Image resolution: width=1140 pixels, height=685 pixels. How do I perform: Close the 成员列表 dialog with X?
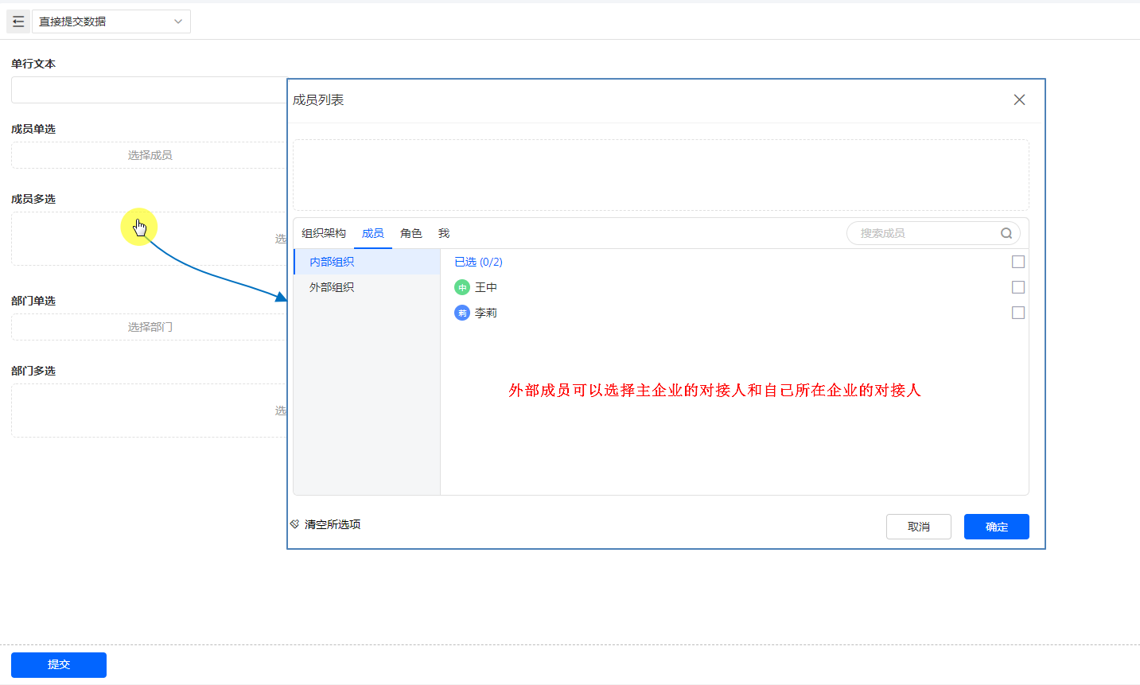1019,99
